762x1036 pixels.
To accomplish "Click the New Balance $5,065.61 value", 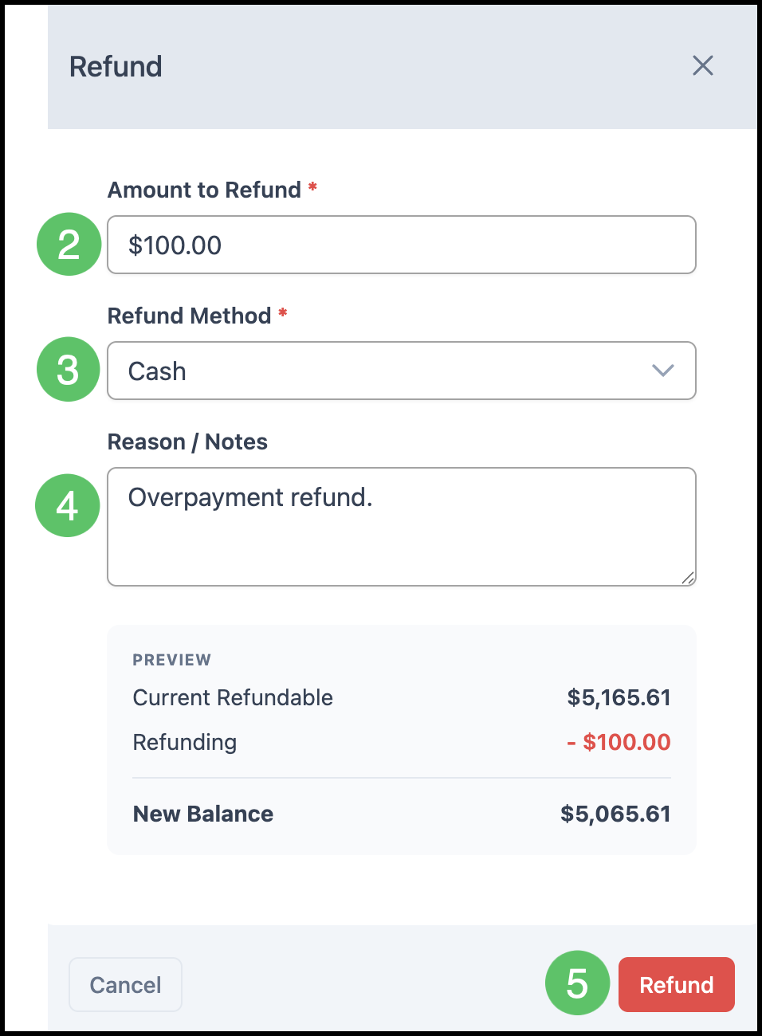I will click(x=615, y=814).
